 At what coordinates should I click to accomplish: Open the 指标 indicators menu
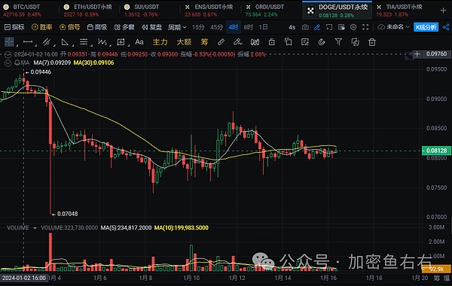tap(14, 27)
